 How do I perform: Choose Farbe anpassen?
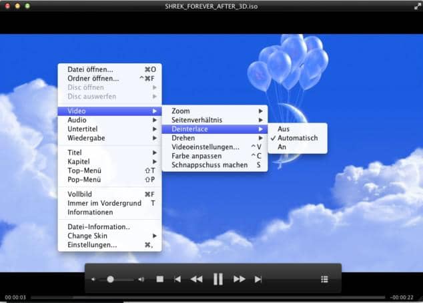[x=215, y=156]
